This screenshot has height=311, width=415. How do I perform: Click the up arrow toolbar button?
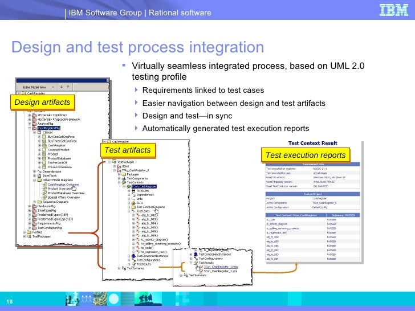[x=68, y=87]
